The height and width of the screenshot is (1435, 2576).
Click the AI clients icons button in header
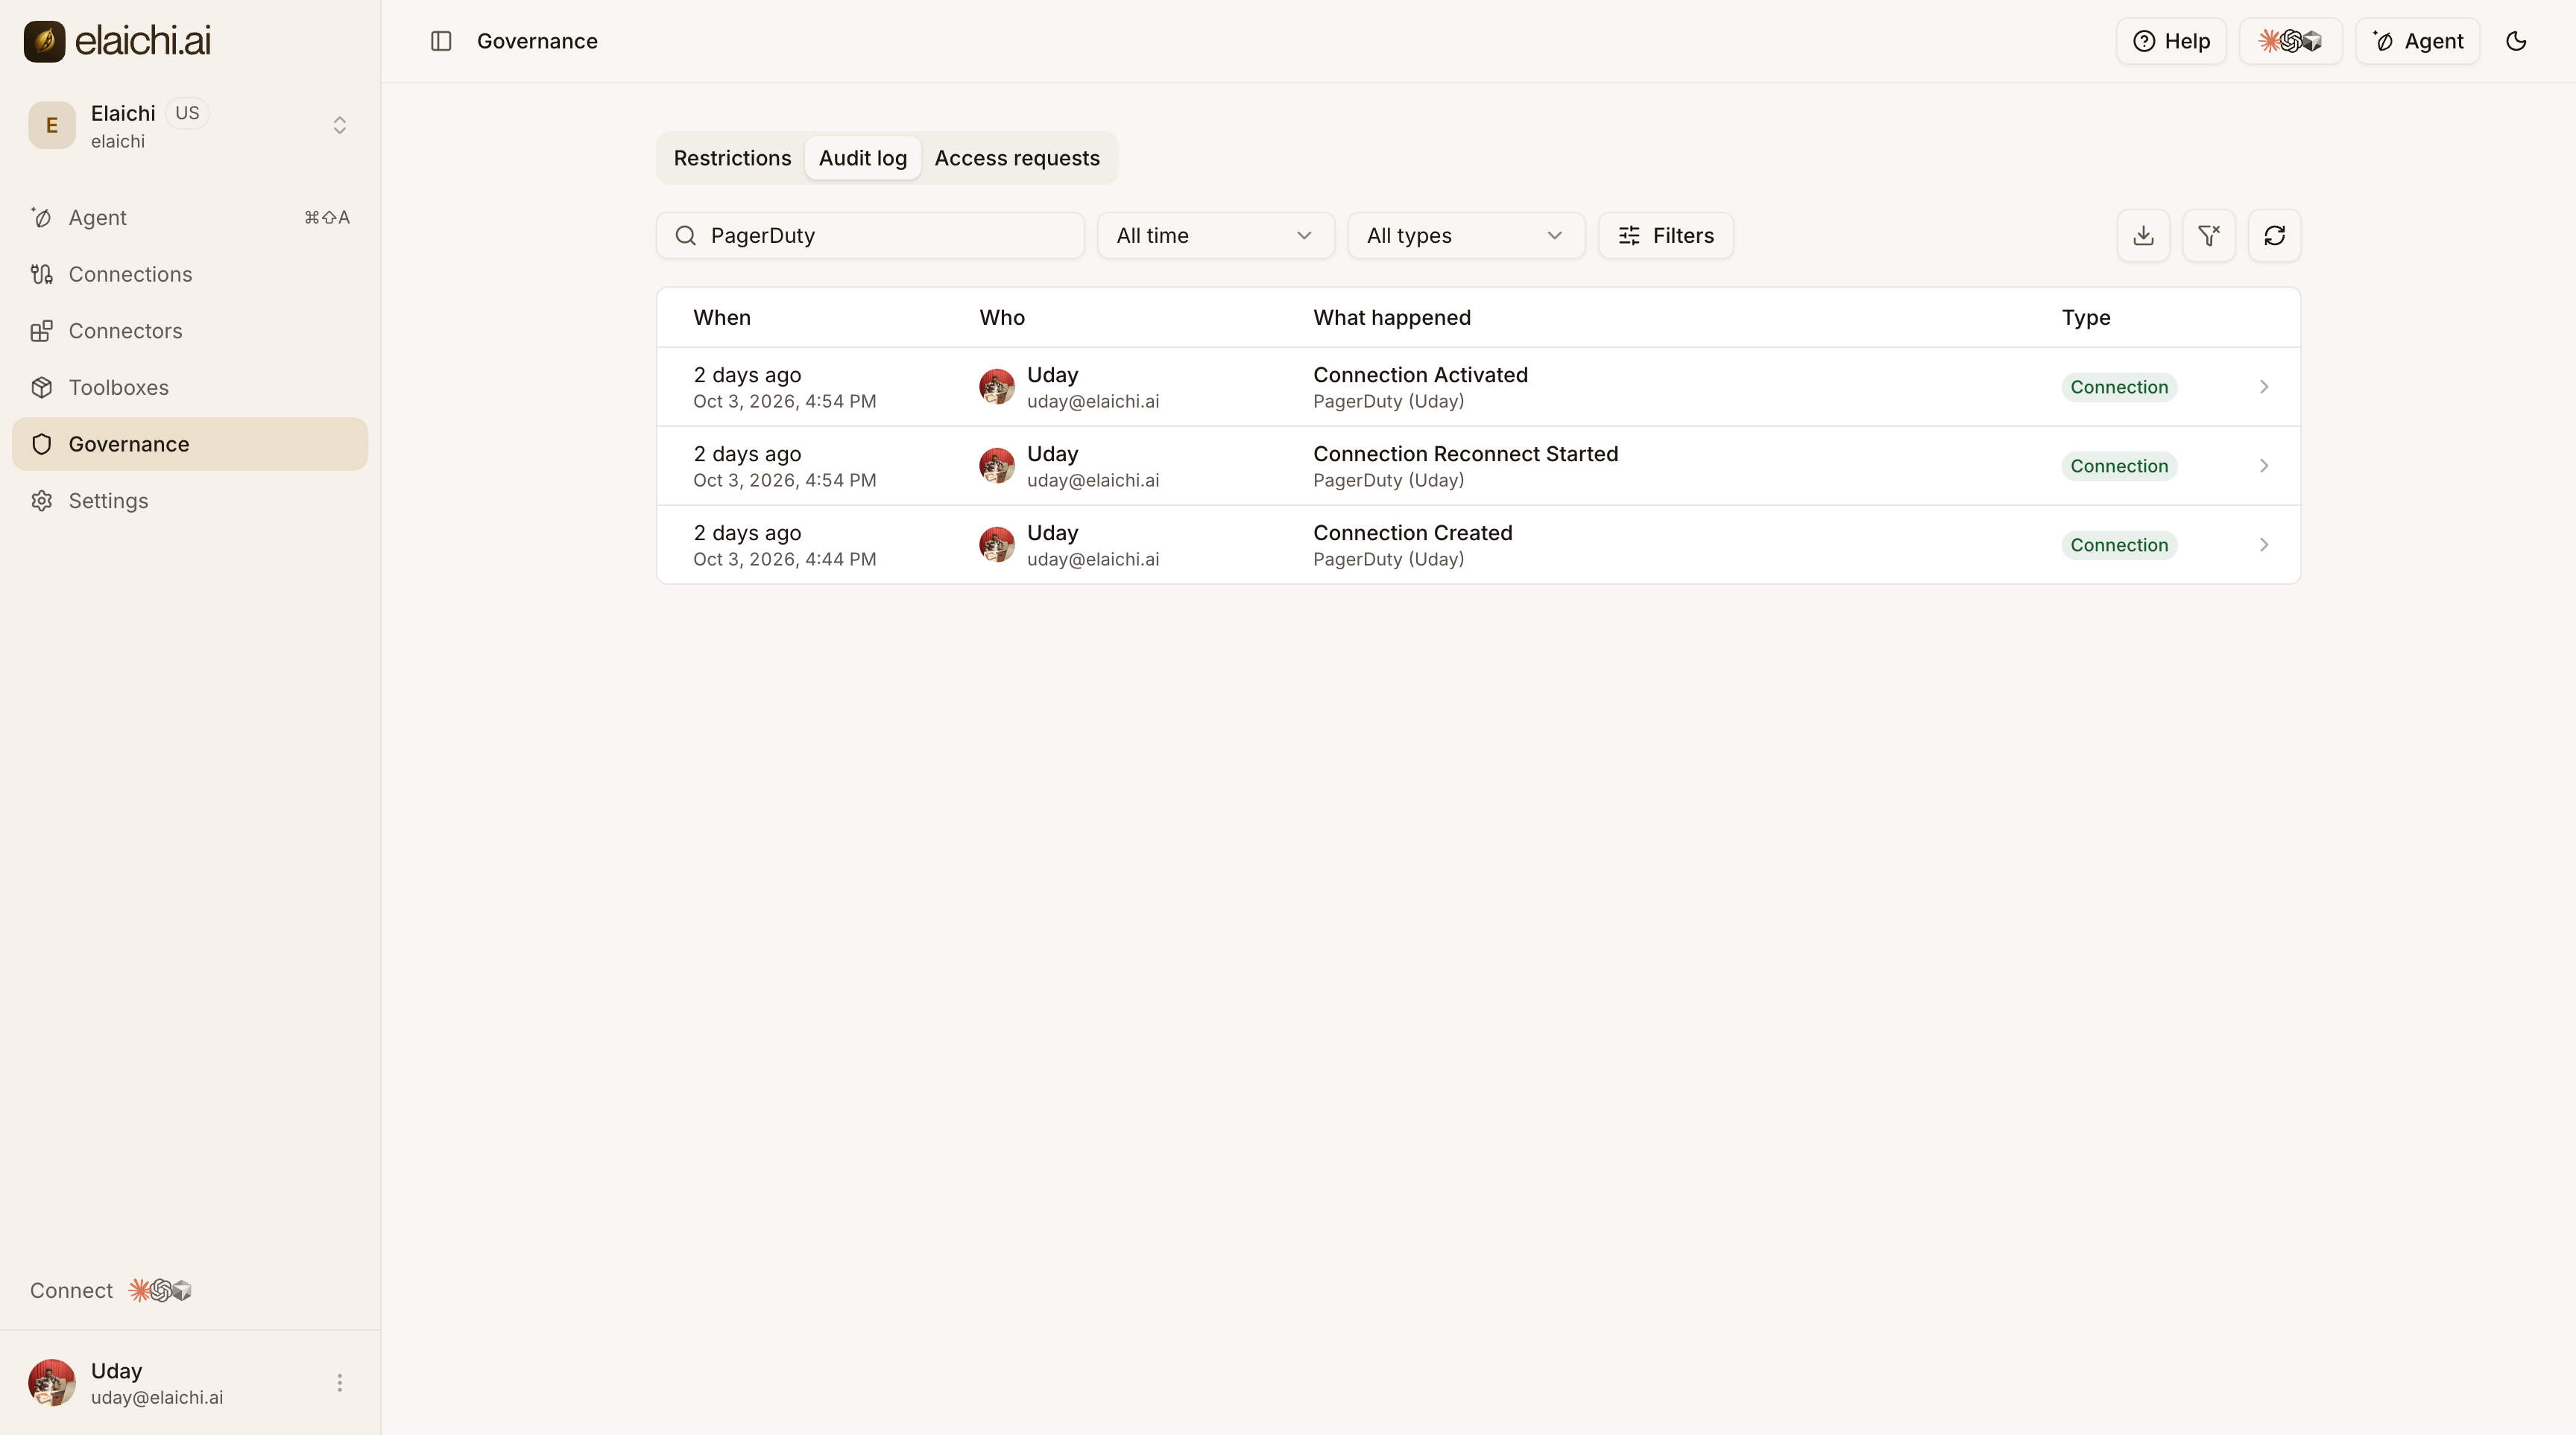2290,41
